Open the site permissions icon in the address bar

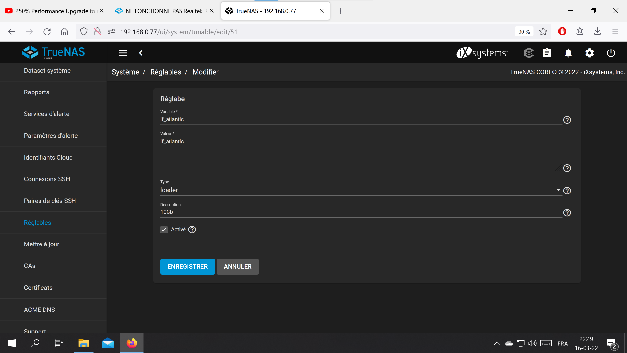[x=111, y=32]
